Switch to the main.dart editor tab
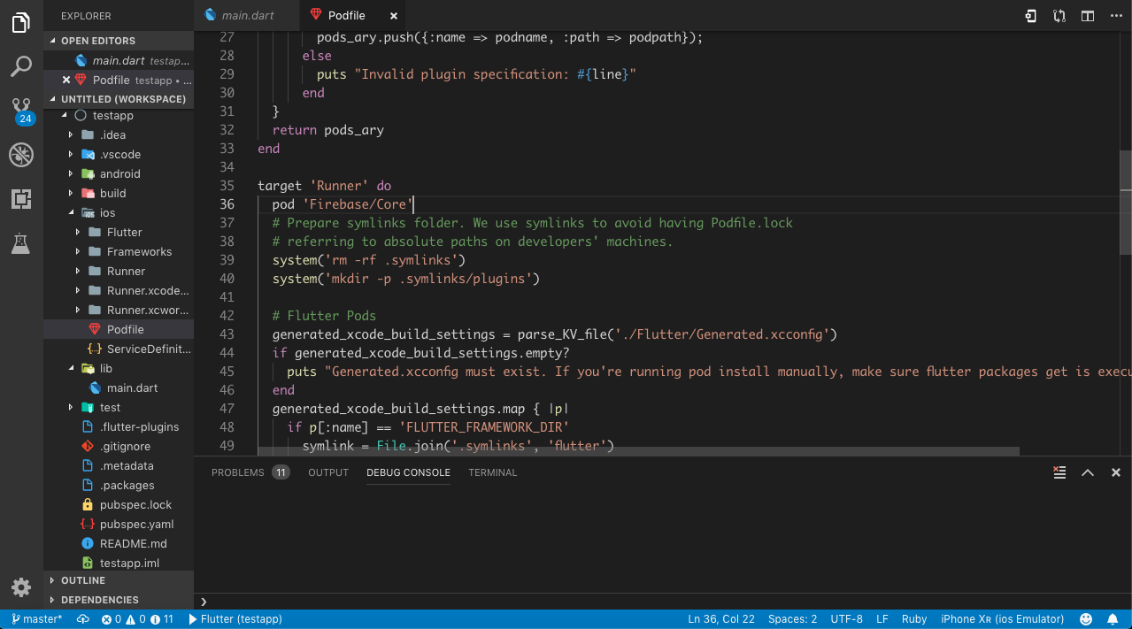This screenshot has width=1132, height=629. coord(247,16)
